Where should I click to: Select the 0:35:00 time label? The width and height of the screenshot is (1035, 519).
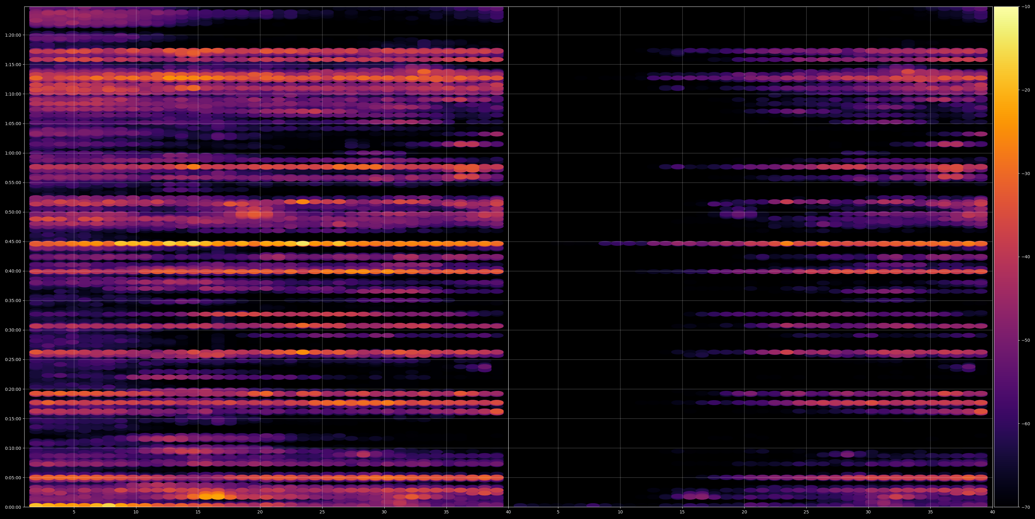tap(13, 301)
